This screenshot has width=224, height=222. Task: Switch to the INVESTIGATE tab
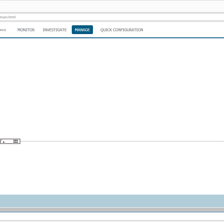pos(55,30)
